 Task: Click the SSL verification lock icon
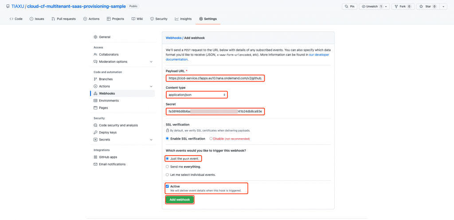click(167, 130)
